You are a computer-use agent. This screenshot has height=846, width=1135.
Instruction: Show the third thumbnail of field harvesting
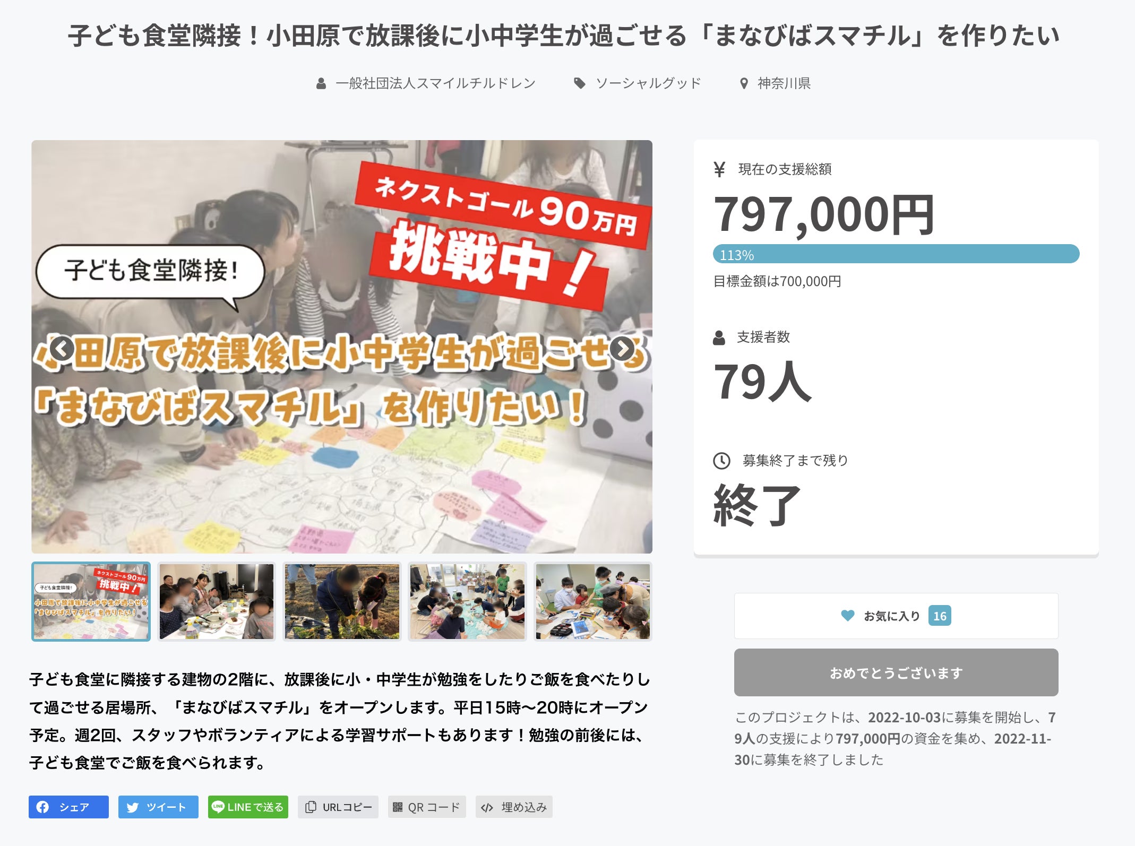342,601
